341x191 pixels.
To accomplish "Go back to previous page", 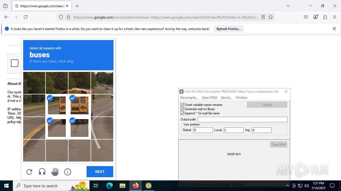I will 6,17.
